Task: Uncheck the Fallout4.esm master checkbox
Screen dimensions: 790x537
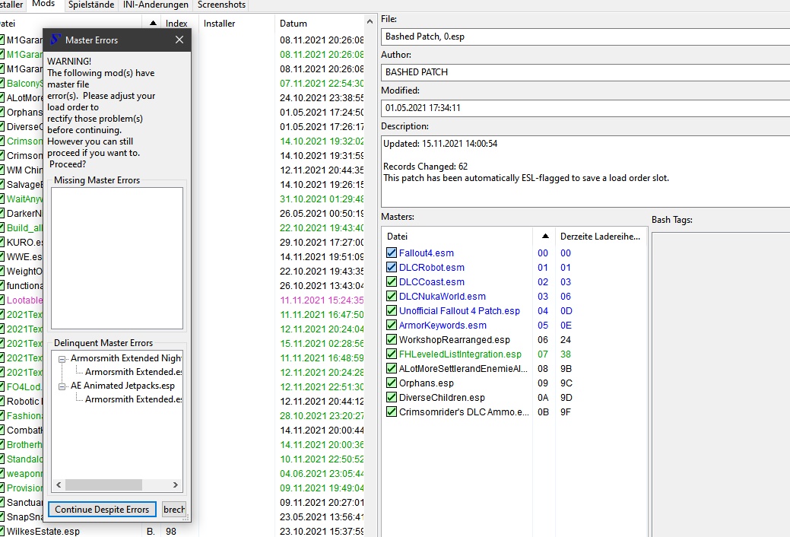Action: [392, 253]
